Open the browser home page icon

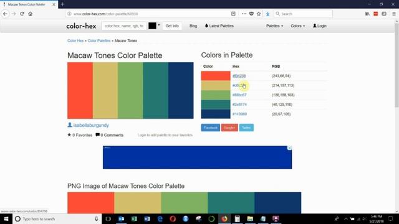pos(31,14)
